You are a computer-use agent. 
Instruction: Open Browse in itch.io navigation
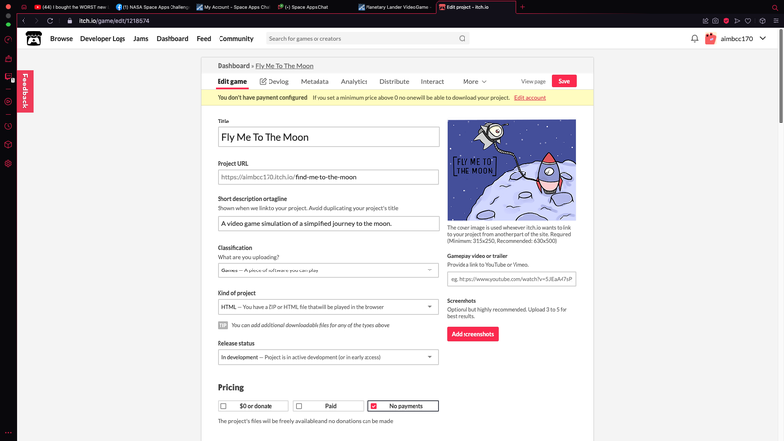click(x=61, y=38)
